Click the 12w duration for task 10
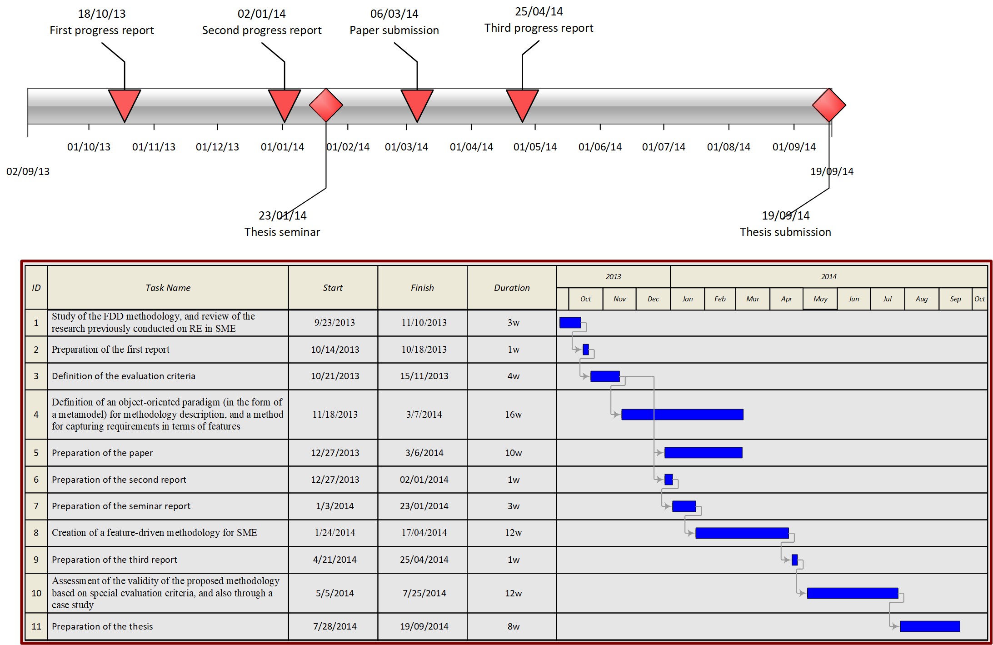 coord(513,593)
